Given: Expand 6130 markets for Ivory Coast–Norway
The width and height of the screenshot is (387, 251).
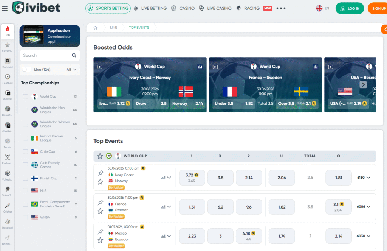Looking at the screenshot, I should pyautogui.click(x=364, y=178).
